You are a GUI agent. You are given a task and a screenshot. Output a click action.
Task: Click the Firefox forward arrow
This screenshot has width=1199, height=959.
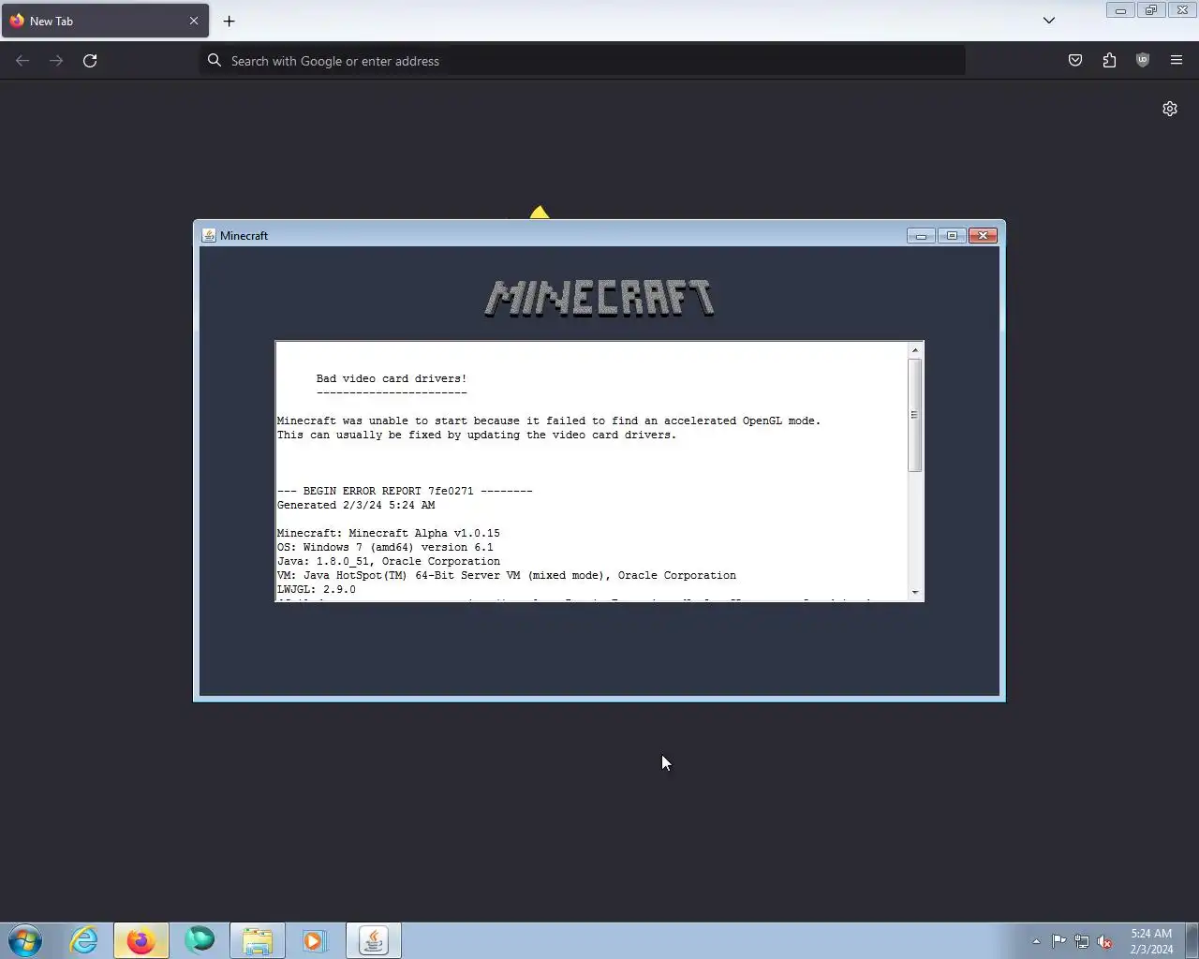(x=56, y=61)
